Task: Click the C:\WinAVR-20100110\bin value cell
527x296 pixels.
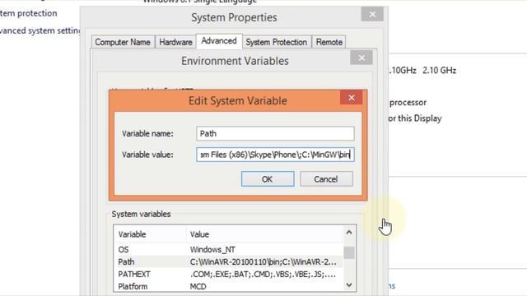Action: (263, 261)
